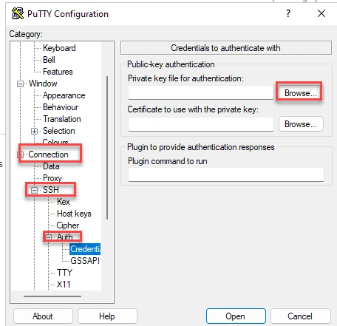This screenshot has width=337, height=326.
Task: Select the Auth category
Action: coord(64,237)
